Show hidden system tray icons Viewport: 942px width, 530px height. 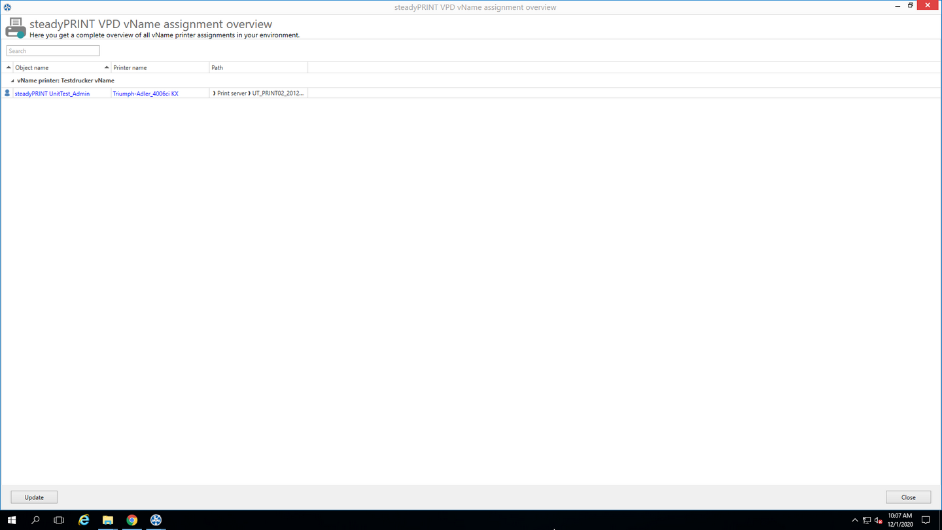click(854, 520)
